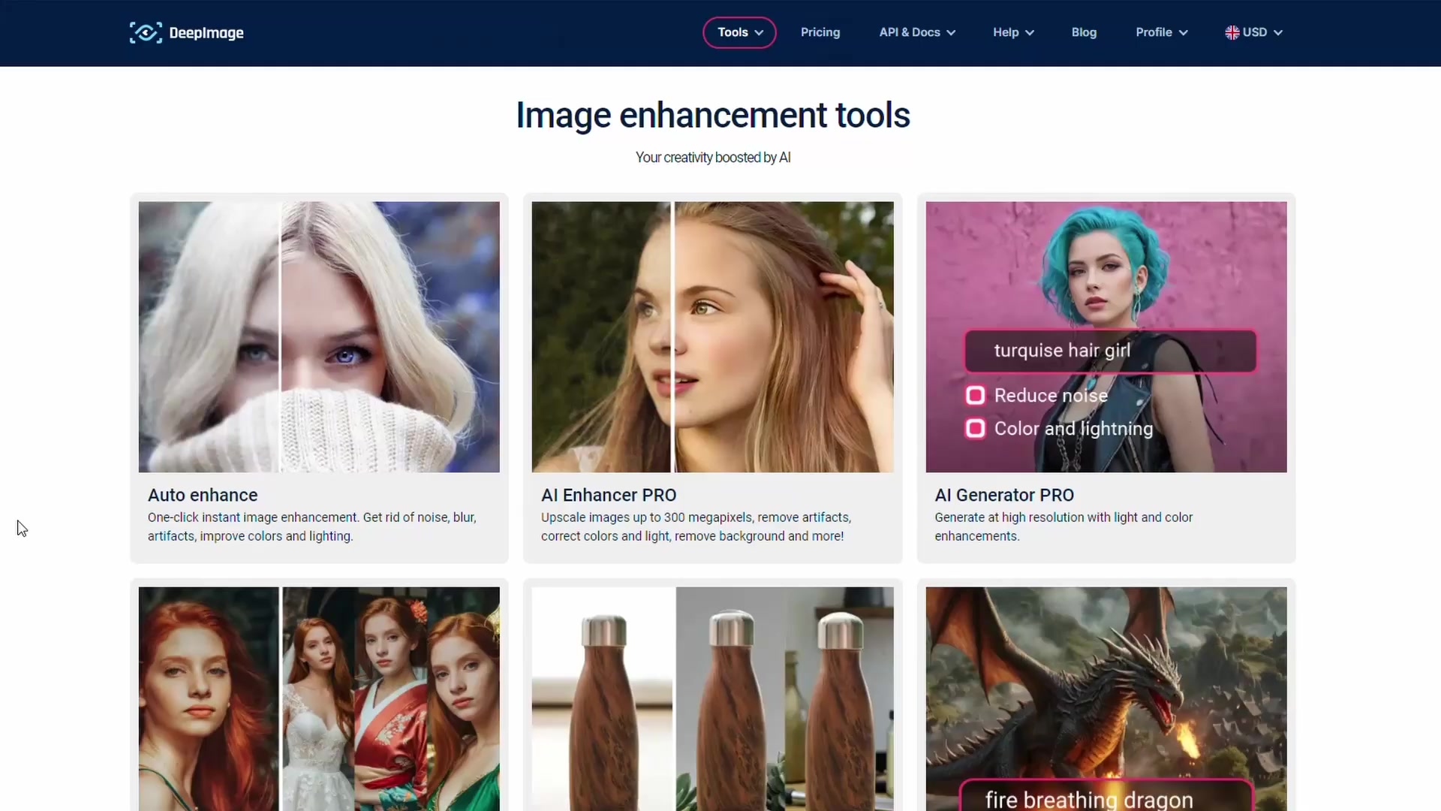Open the Auto enhance thumbnail image
The height and width of the screenshot is (811, 1441).
[319, 336]
